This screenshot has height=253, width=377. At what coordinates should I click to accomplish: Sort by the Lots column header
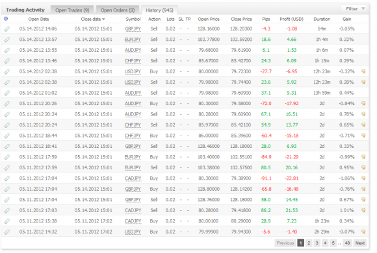pos(170,19)
